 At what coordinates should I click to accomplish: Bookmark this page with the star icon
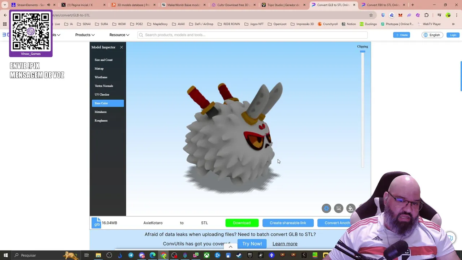click(371, 15)
